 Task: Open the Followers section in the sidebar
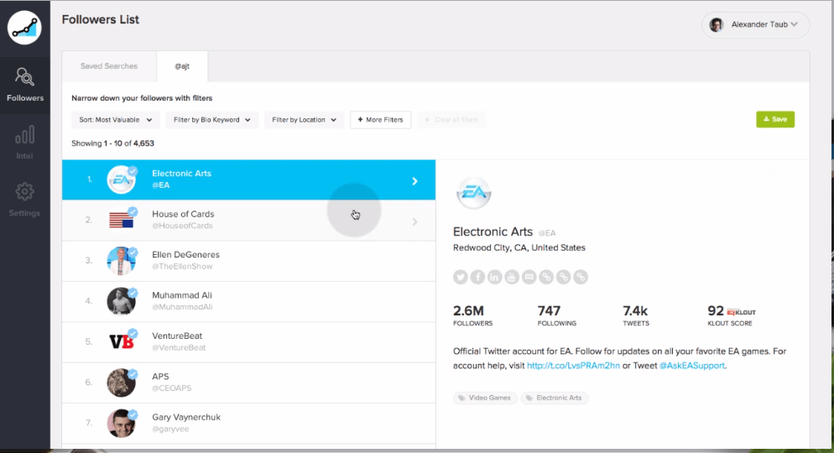[x=25, y=85]
